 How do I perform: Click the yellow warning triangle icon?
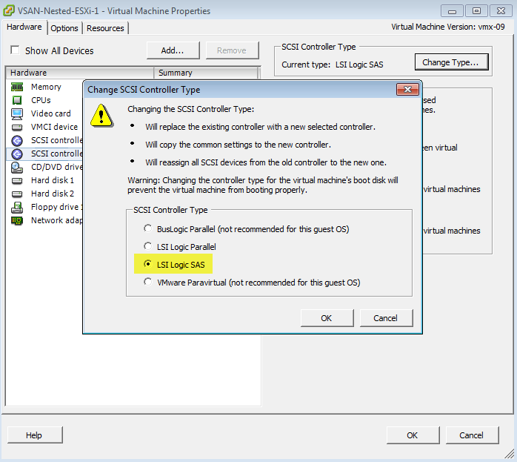click(x=101, y=116)
